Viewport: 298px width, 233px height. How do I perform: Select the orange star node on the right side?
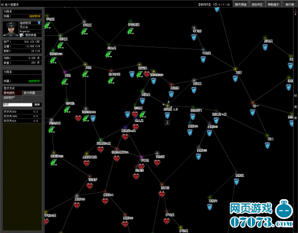pyautogui.click(x=253, y=103)
